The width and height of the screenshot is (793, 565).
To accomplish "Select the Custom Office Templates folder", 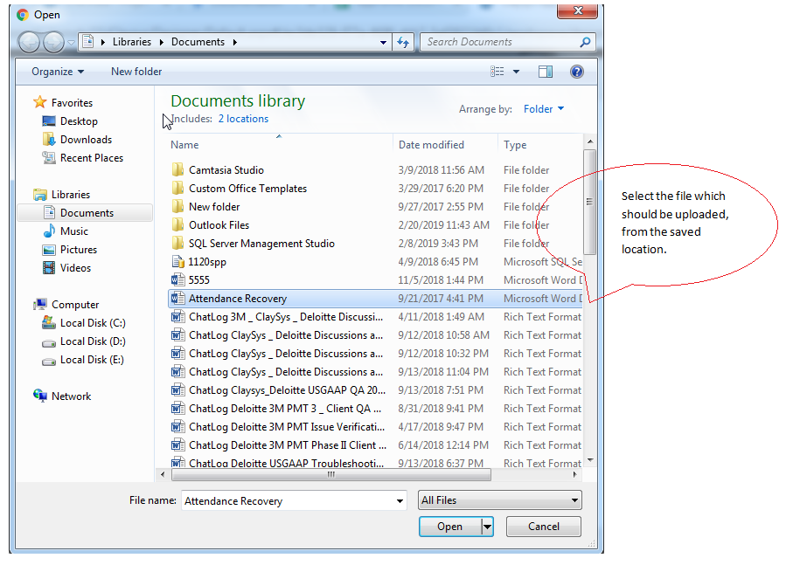I will coord(375,189).
